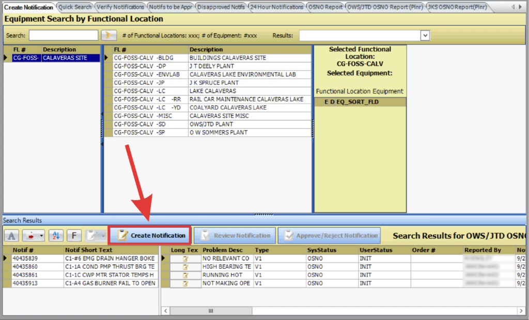Open long text icon for NOT MAKING OPE row
The height and width of the screenshot is (320, 529).
[x=185, y=283]
